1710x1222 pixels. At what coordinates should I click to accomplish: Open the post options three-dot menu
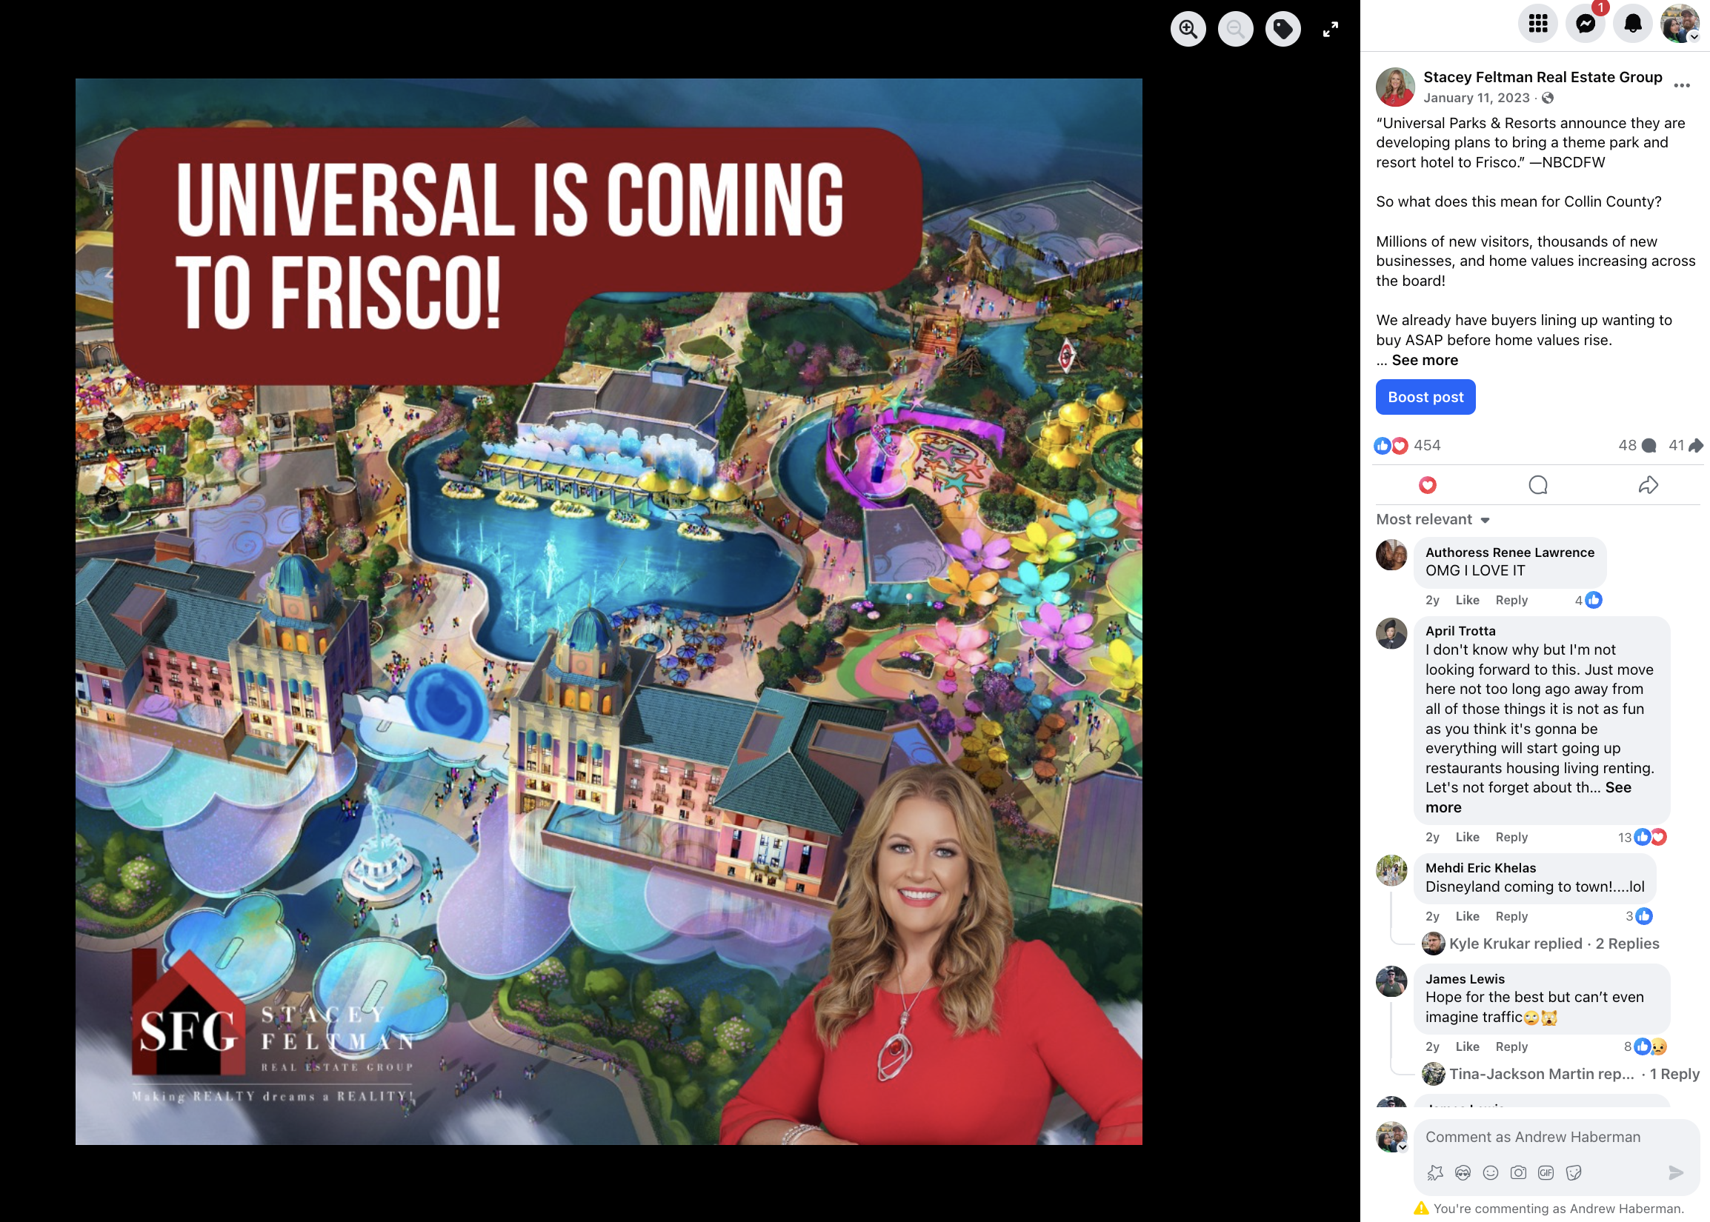(x=1681, y=85)
